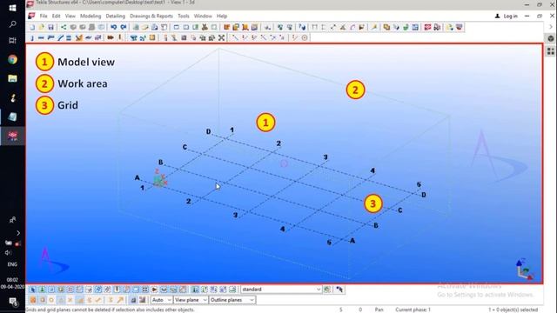Click the Log in button

point(507,16)
